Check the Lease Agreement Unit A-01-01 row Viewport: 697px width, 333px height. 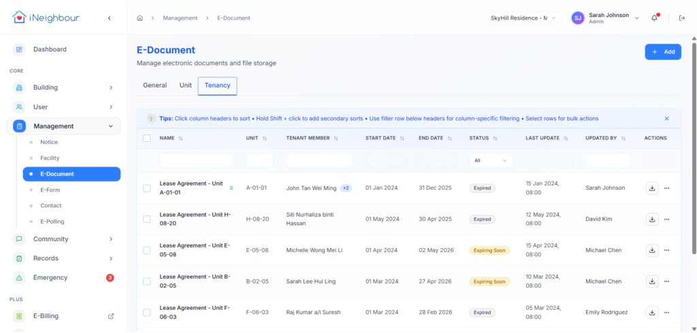coord(147,188)
